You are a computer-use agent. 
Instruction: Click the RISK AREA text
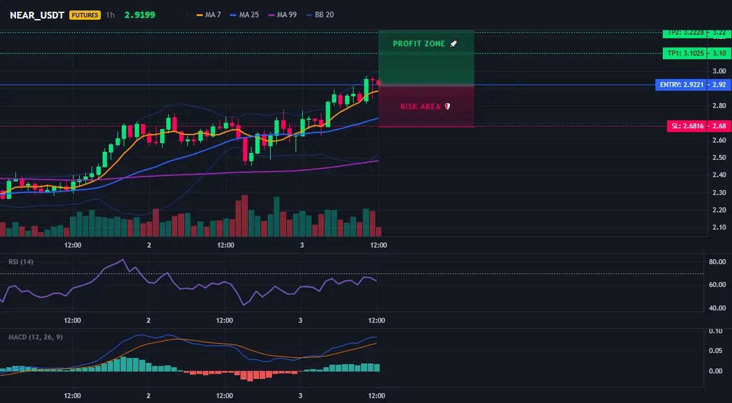click(420, 107)
